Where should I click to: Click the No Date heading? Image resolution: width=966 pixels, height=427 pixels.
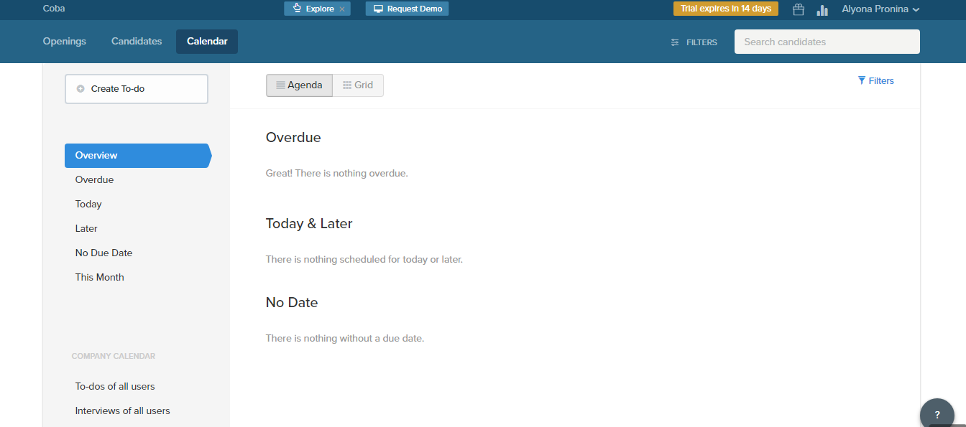(x=292, y=303)
